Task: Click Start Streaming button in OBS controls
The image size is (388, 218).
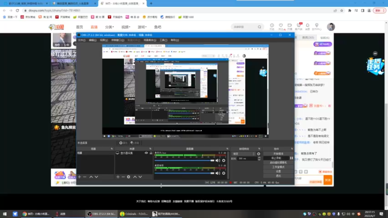Action: [x=278, y=154]
